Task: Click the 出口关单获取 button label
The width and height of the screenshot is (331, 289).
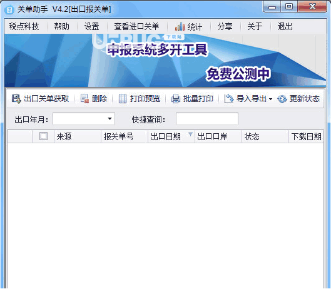Action: tap(46, 99)
